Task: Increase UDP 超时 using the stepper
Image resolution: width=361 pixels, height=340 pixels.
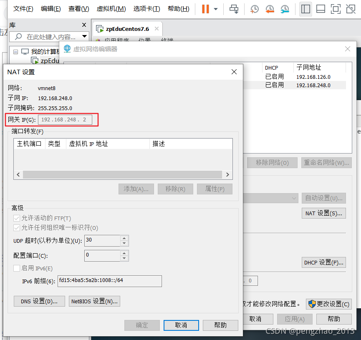Action: pyautogui.click(x=126, y=239)
